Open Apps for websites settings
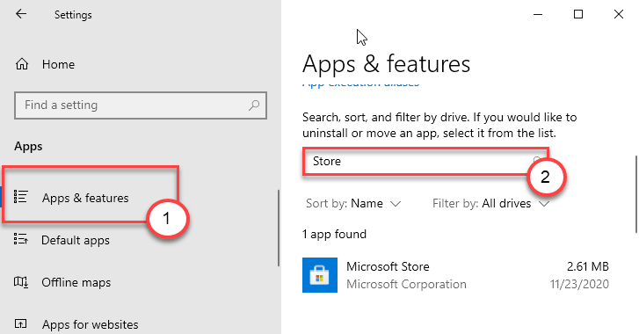This screenshot has width=639, height=334. (x=90, y=324)
